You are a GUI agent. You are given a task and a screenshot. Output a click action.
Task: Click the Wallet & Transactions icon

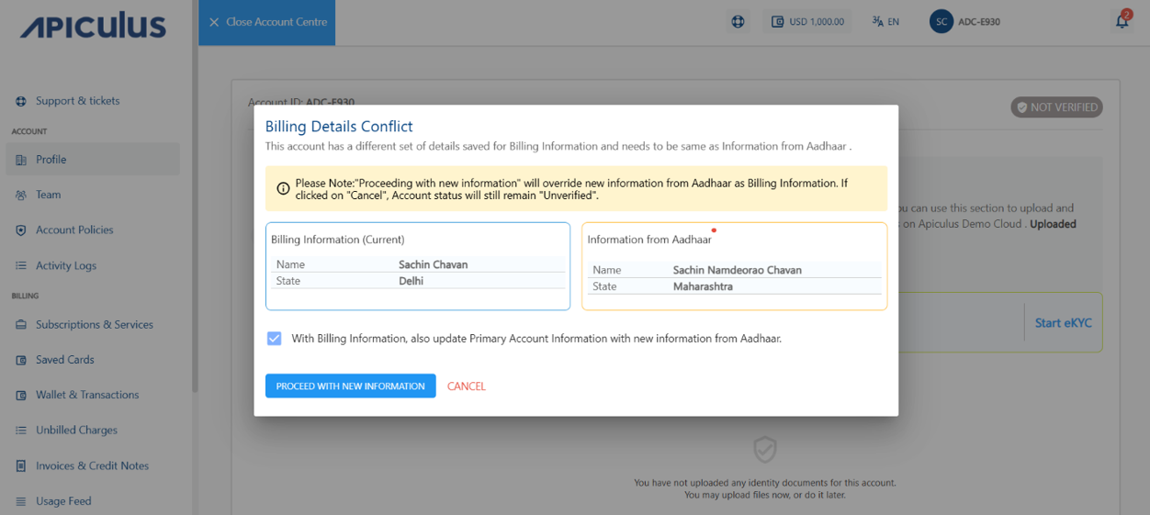pos(21,395)
